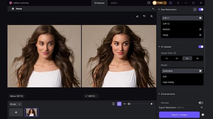Click the large plus tile to add image

[16, 112]
